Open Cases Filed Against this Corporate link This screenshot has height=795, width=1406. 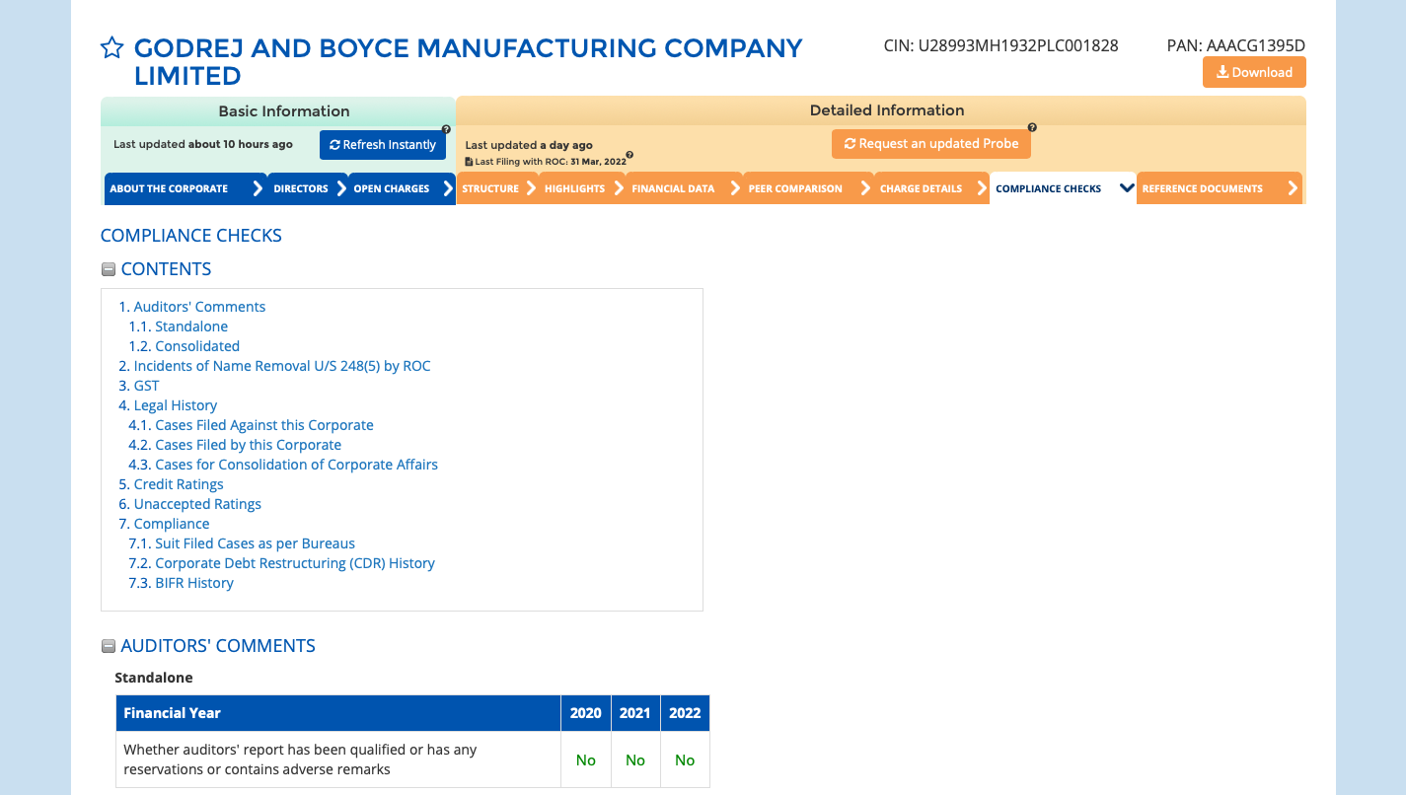264,425
